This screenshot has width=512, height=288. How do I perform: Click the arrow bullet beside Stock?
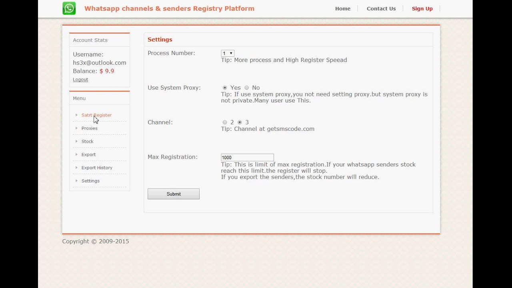click(x=76, y=142)
